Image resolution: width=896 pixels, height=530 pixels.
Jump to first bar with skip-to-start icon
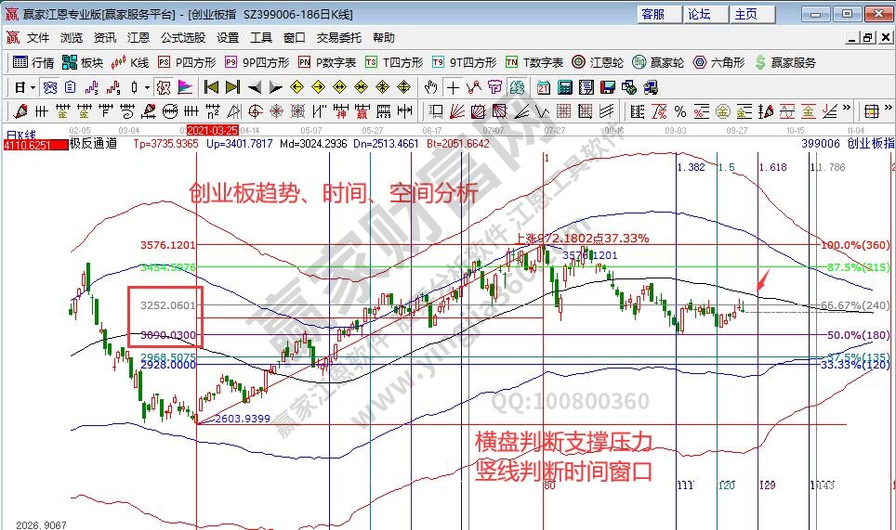(211, 87)
